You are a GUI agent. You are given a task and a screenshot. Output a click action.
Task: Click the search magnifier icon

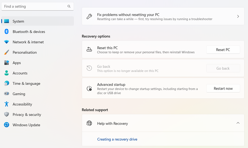(x=69, y=6)
